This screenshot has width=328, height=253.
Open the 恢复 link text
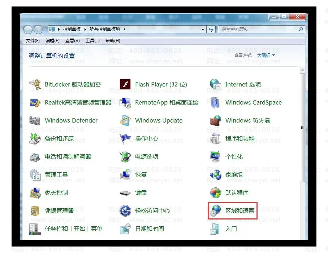point(141,175)
